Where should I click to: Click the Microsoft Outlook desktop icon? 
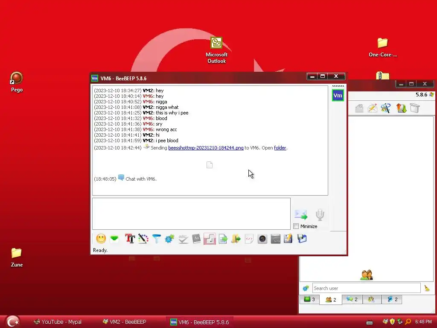216,50
